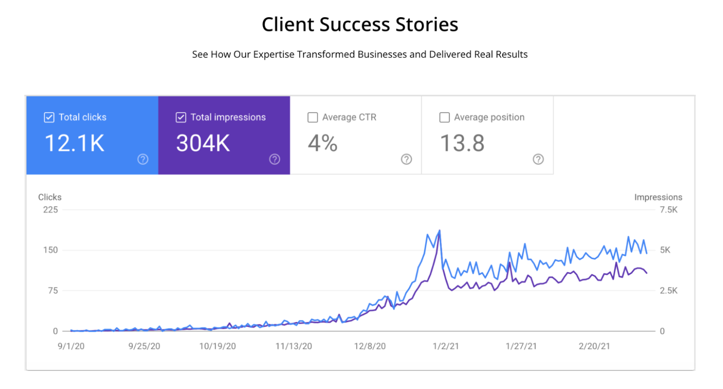723x389 pixels.
Task: Click the subtitle about expertise and real results
Action: pyautogui.click(x=360, y=55)
